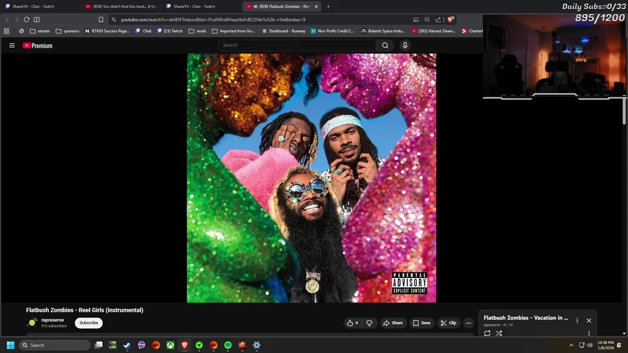The image size is (628, 353).
Task: Go back in browser history
Action: [7, 20]
